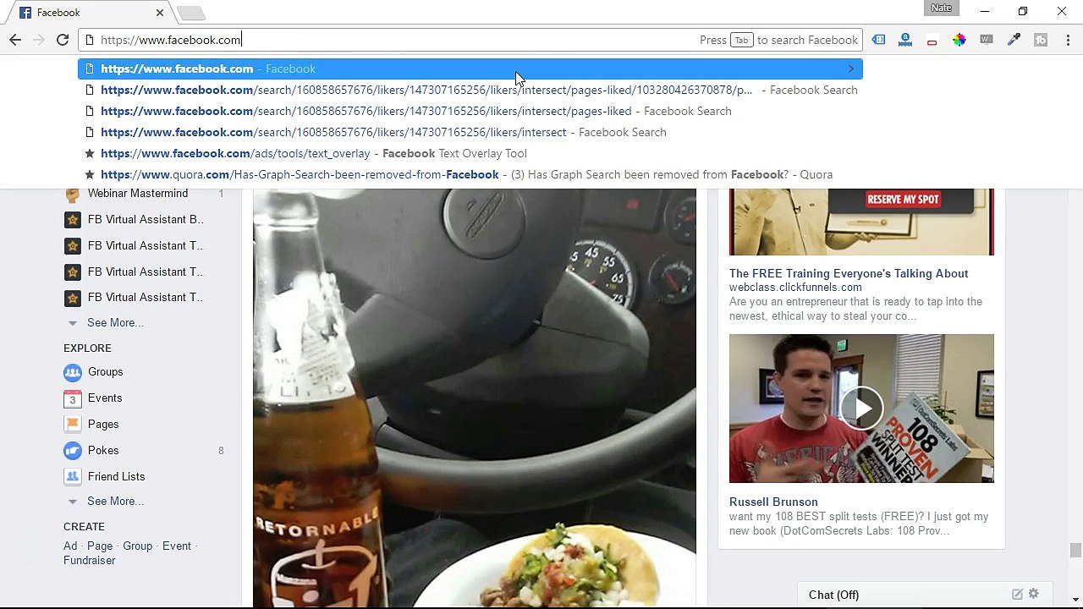Open chat settings gear icon
This screenshot has height=609, width=1083.
click(x=1033, y=595)
